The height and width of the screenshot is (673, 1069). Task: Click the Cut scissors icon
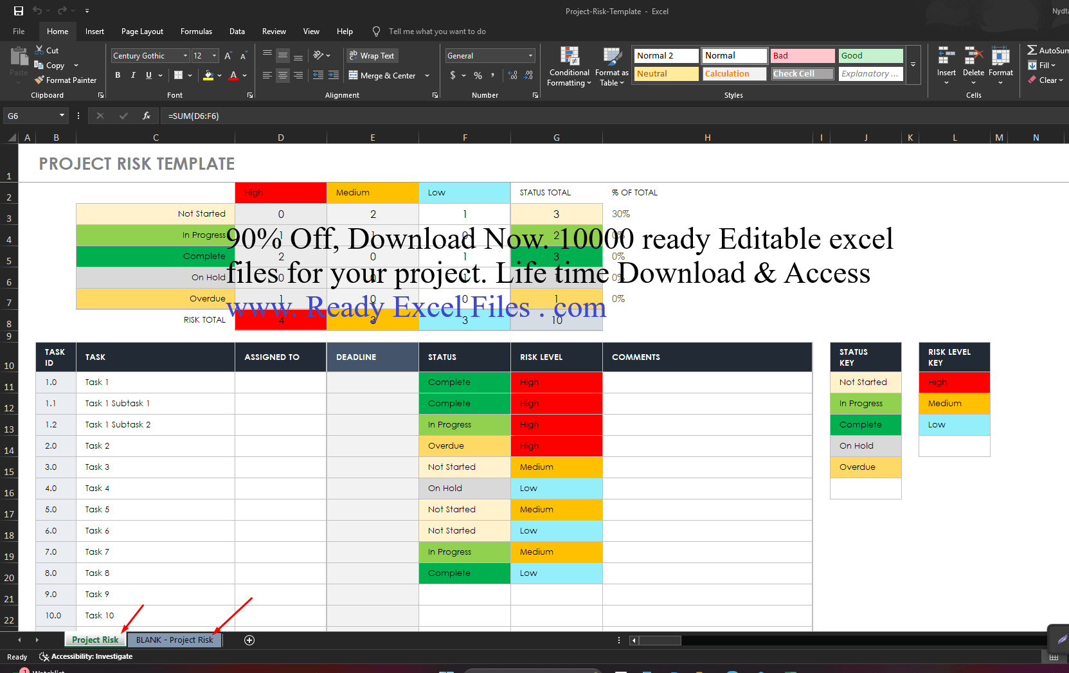(x=39, y=50)
